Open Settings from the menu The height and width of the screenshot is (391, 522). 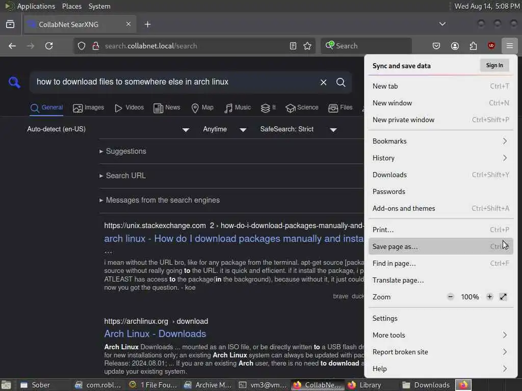click(440, 319)
